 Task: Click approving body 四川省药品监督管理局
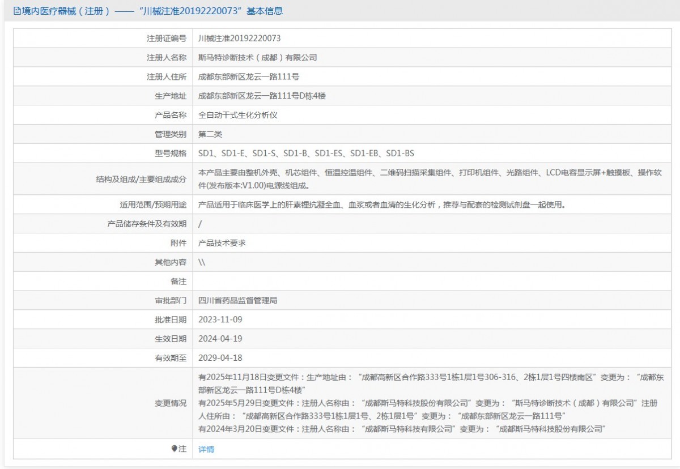238,301
